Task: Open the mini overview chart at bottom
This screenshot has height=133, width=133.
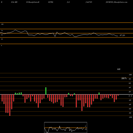Action: (66, 127)
